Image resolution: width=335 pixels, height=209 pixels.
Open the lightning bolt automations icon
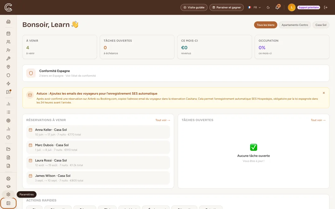click(x=8, y=84)
